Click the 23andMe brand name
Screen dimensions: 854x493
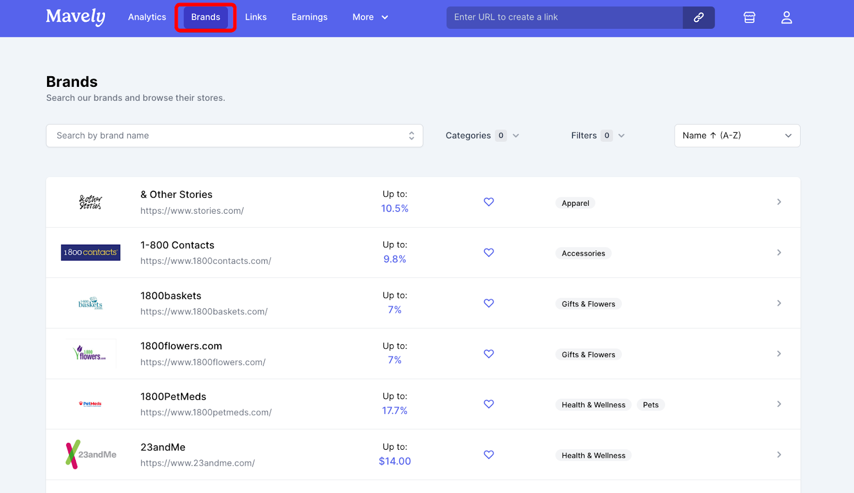(x=163, y=447)
